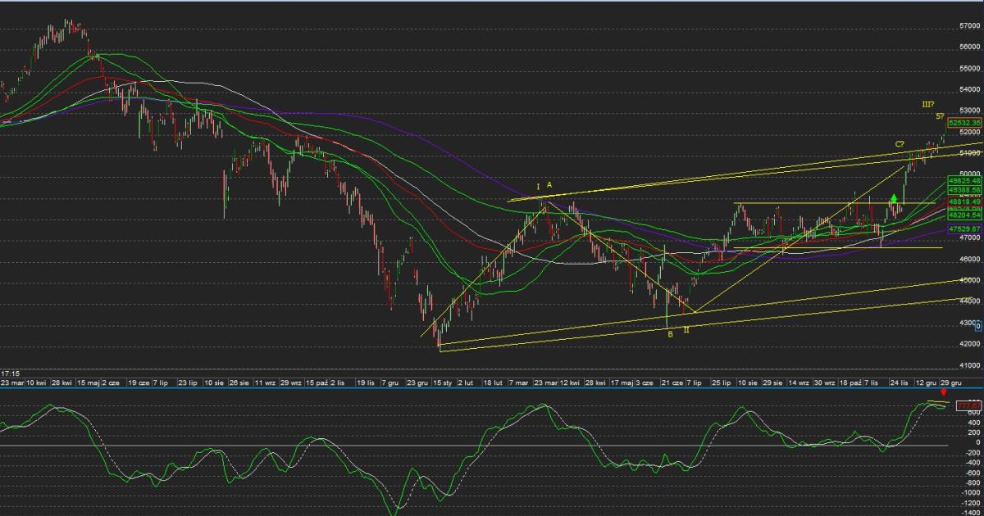Image resolution: width=984 pixels, height=516 pixels.
Task: Select the green average tag 49388.58
Action: point(964,189)
